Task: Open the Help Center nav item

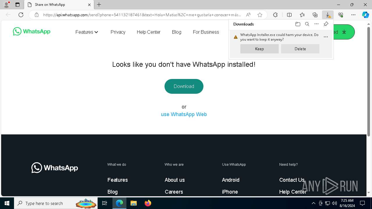Action: (149, 32)
